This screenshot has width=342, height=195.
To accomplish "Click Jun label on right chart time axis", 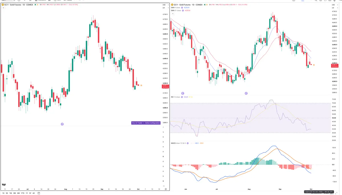I will [186, 189].
